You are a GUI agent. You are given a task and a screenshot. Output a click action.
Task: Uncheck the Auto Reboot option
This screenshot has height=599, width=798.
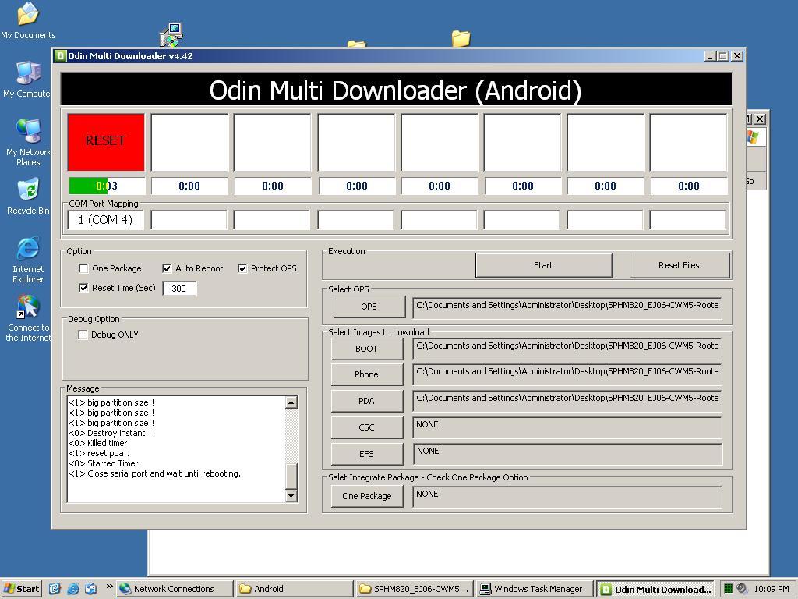tap(167, 268)
